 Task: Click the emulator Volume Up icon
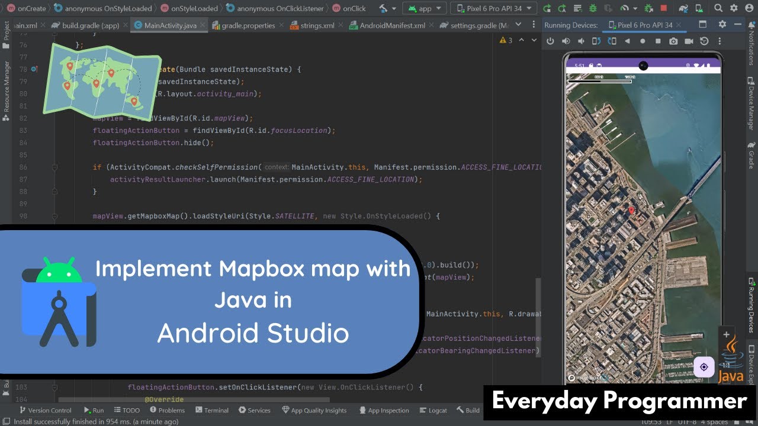click(566, 41)
